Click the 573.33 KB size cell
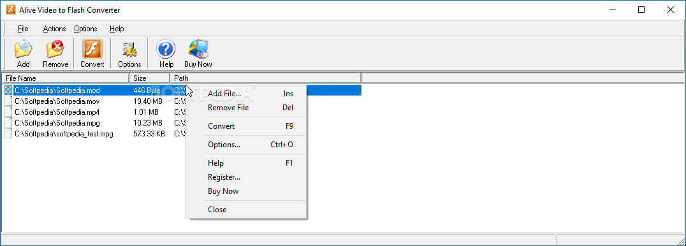686x246 pixels. [x=149, y=134]
